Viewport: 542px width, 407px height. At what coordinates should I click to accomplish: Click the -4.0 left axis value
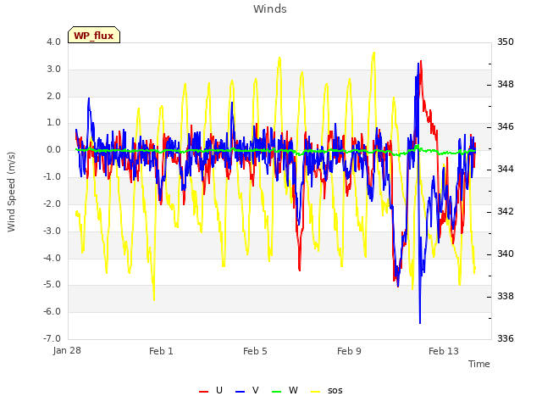coord(53,258)
